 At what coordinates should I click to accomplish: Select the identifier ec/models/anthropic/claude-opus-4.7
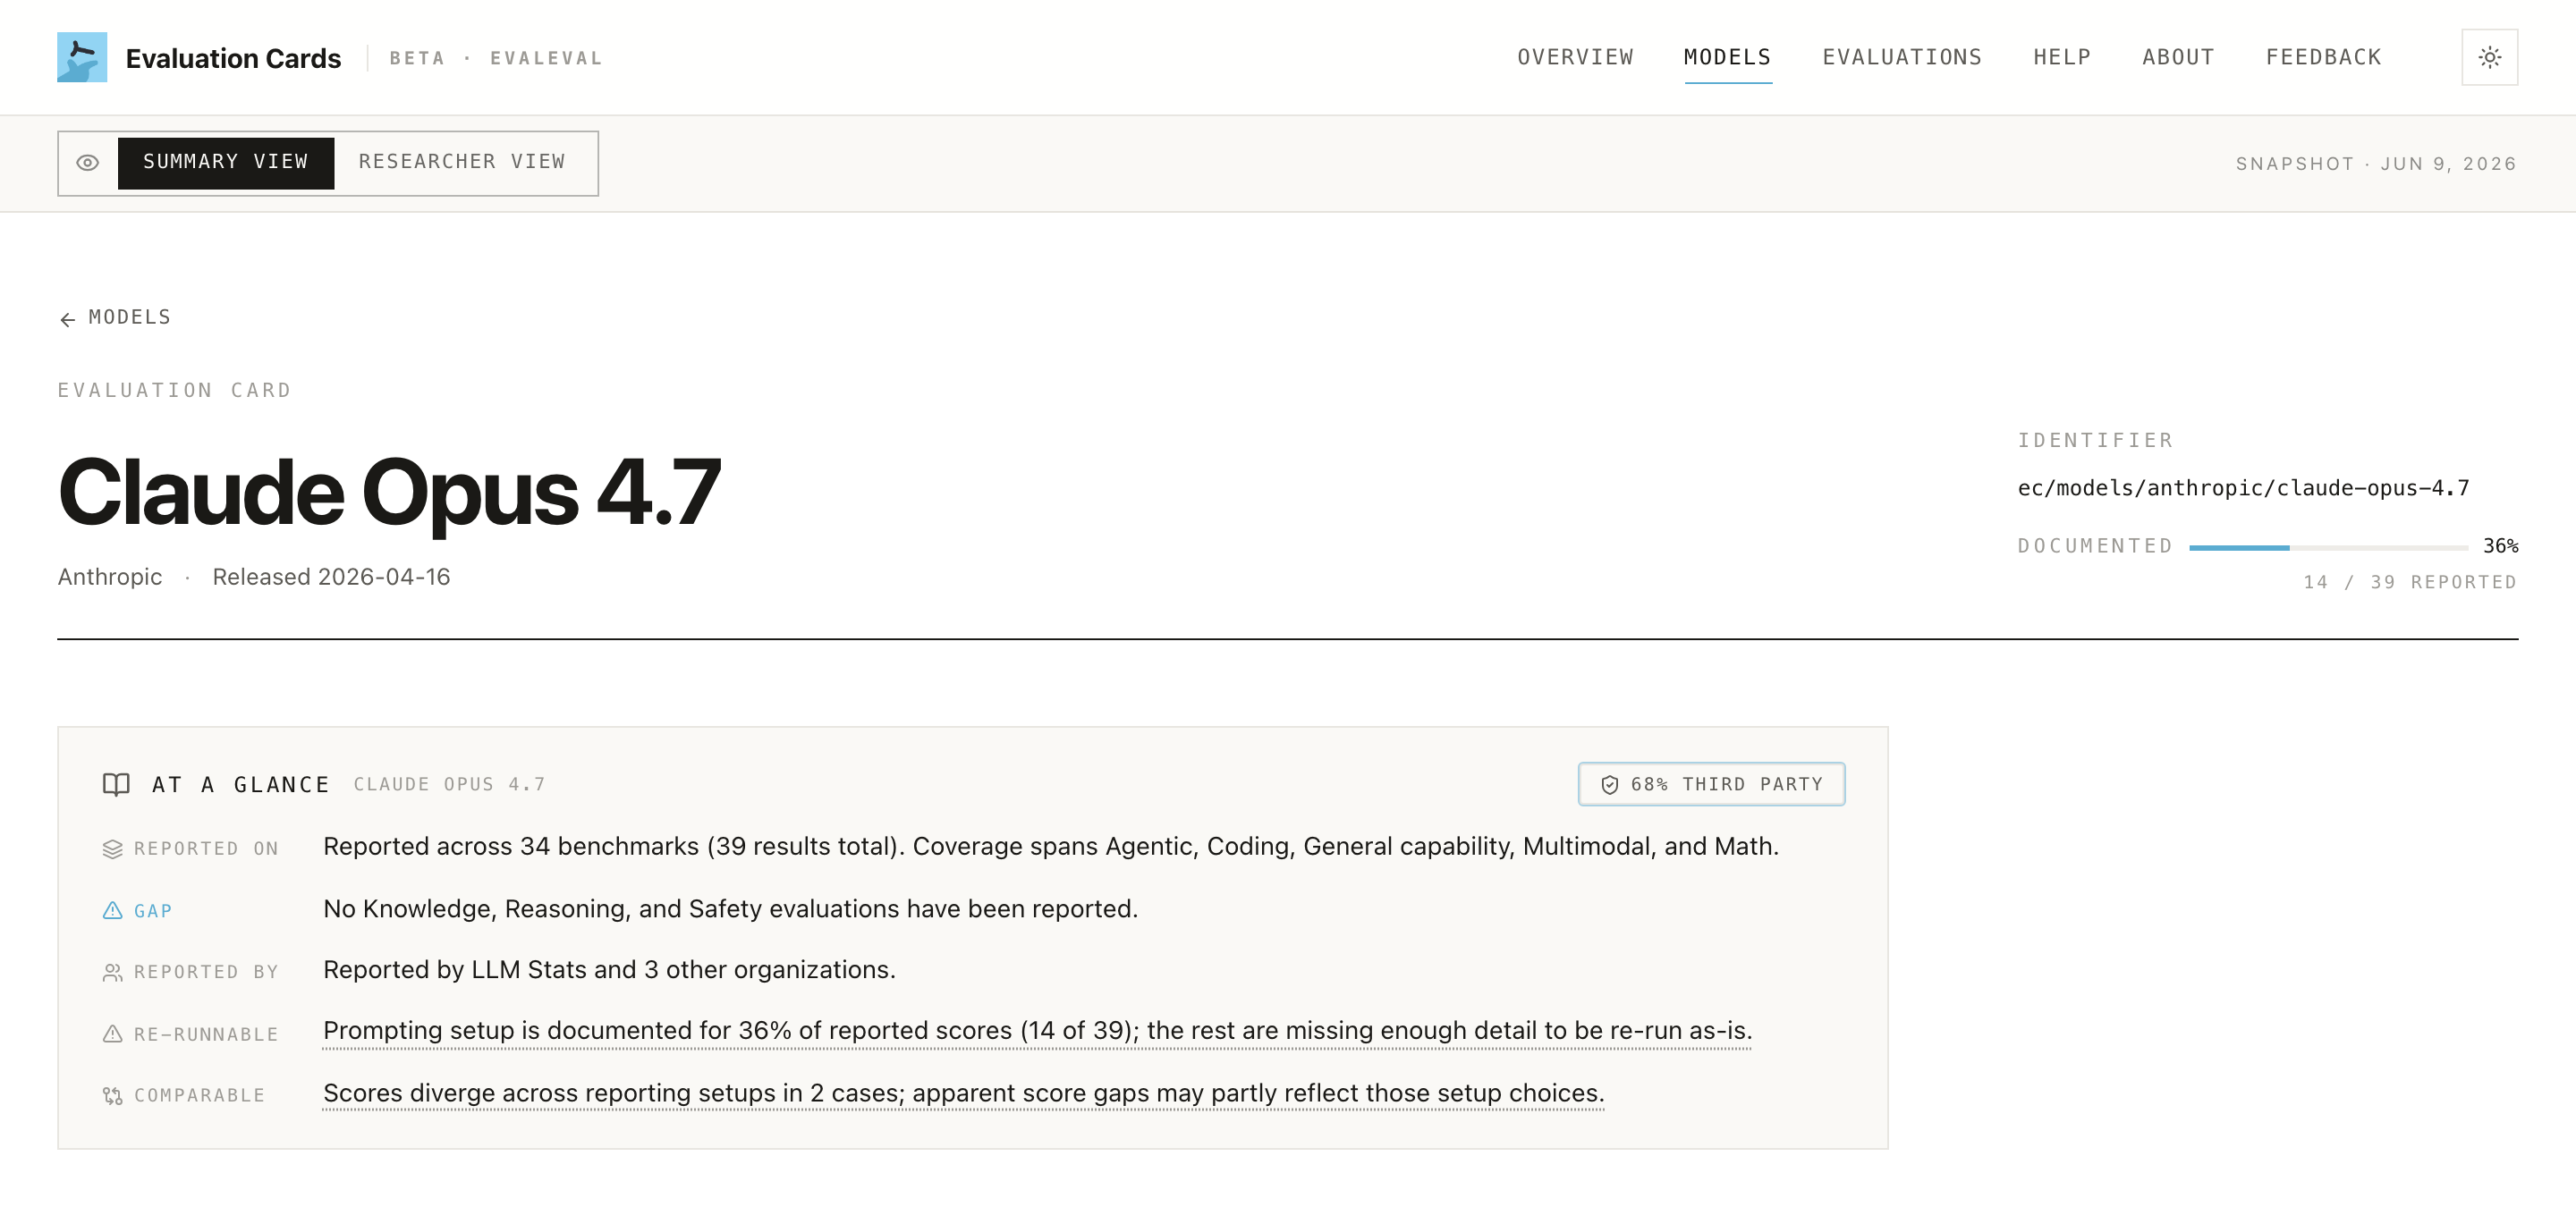[2243, 487]
